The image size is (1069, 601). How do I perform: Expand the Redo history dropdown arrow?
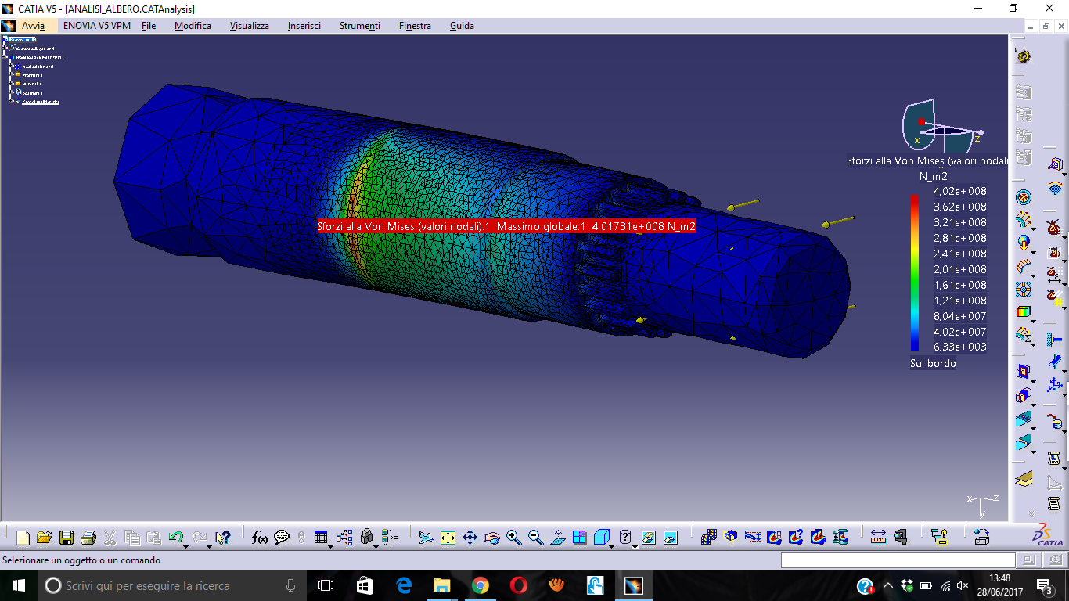pyautogui.click(x=209, y=545)
